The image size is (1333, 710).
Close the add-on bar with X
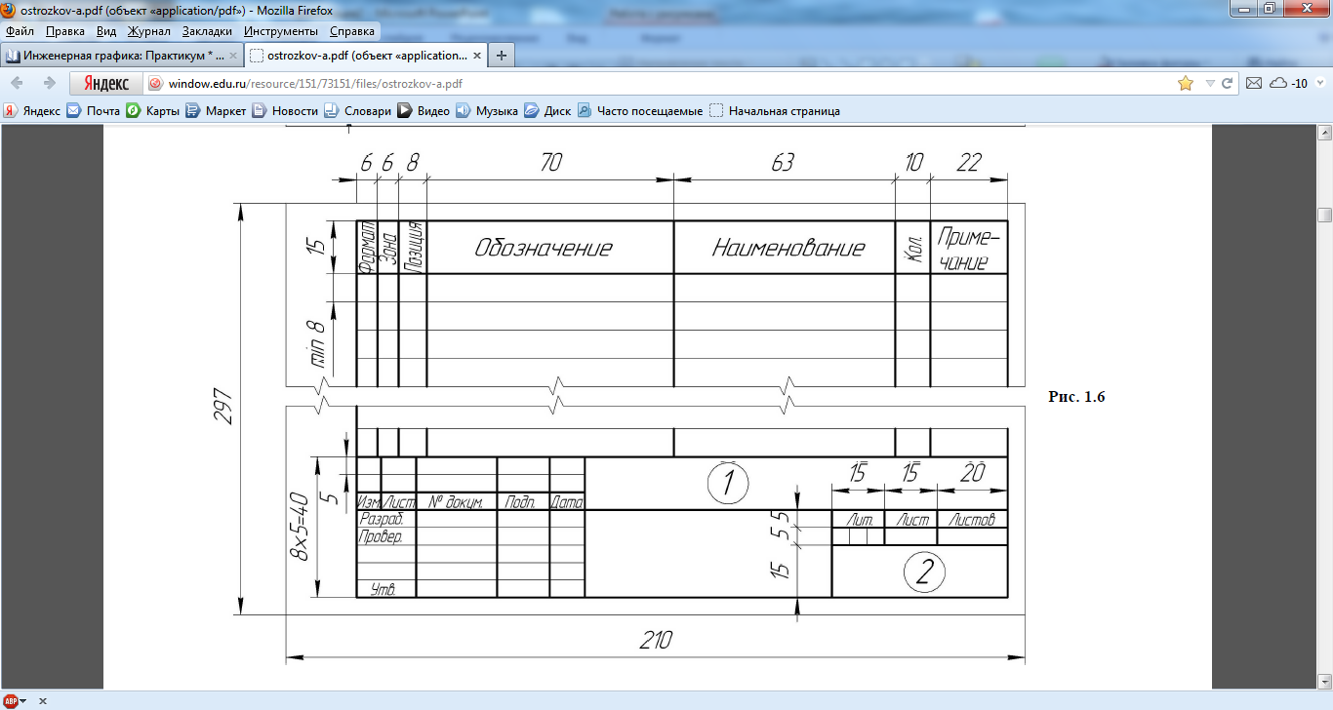[x=43, y=701]
